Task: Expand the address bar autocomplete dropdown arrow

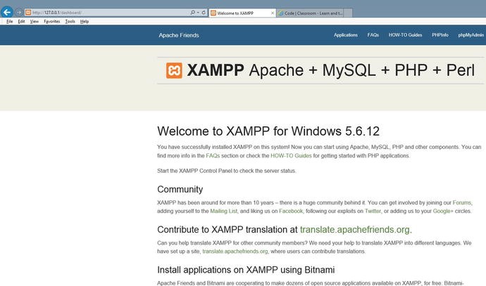Action: 198,13
